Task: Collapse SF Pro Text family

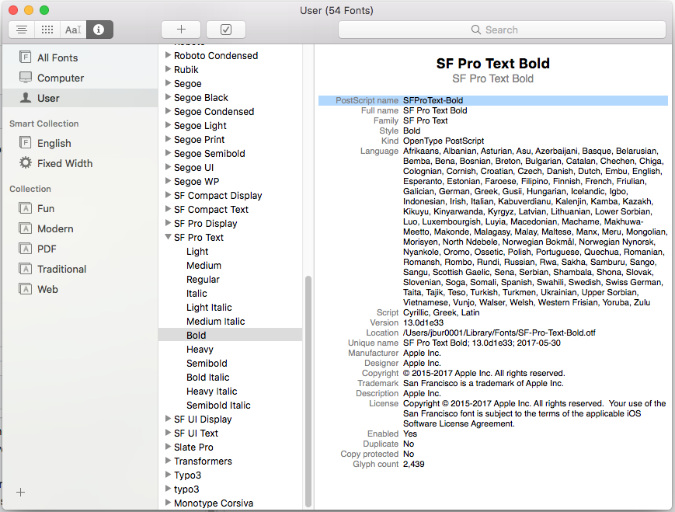Action: coord(169,237)
